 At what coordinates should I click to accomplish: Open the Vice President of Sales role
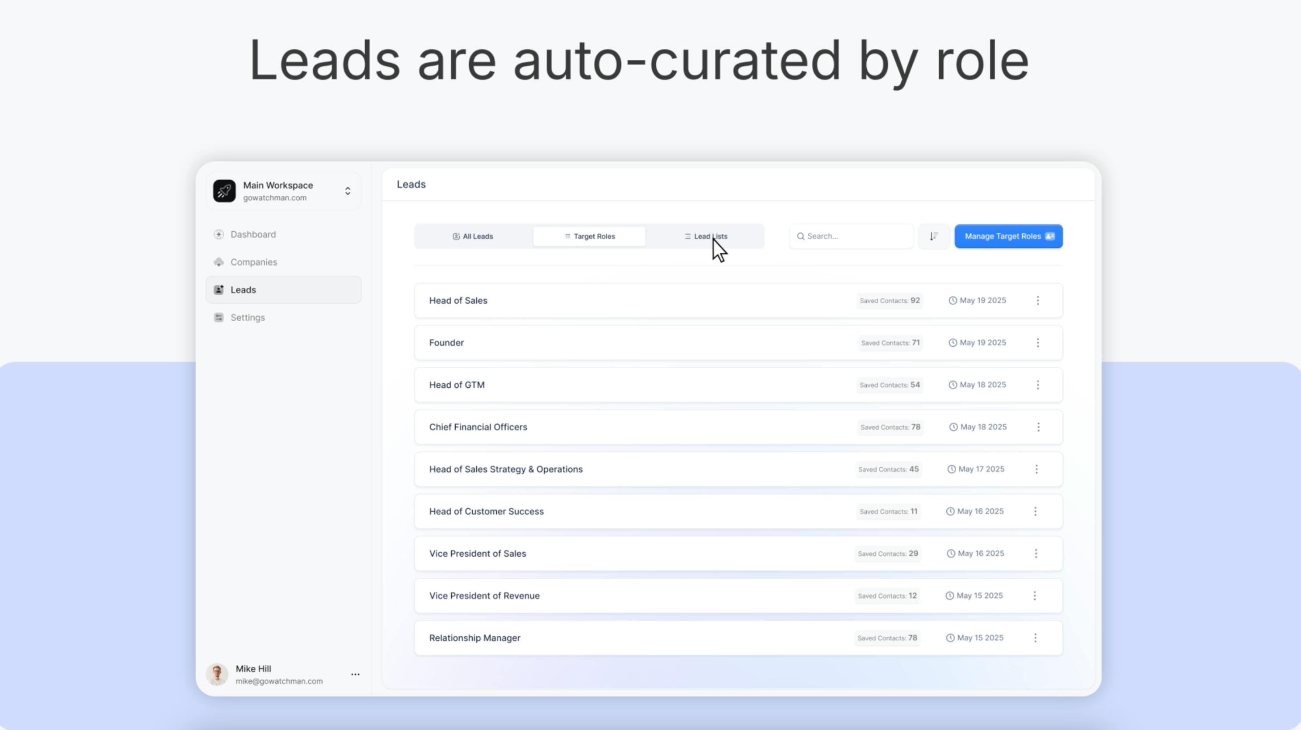[739, 554]
